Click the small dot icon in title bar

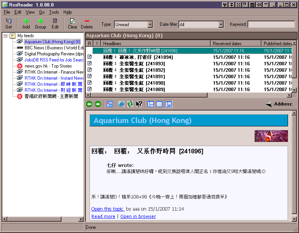(273, 5)
